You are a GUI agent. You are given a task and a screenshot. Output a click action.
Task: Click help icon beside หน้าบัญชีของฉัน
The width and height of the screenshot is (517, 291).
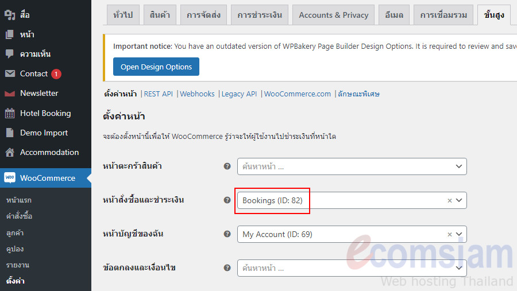point(227,234)
